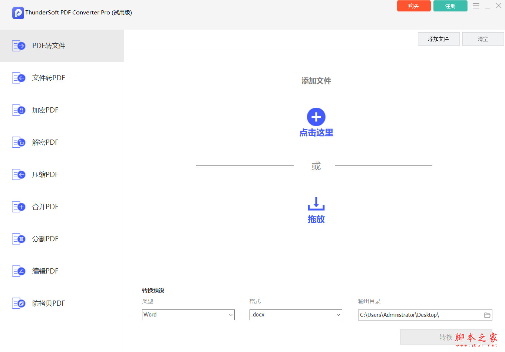This screenshot has height=352, width=505.
Task: Click the 分割PDF split icon
Action: pyautogui.click(x=18, y=239)
